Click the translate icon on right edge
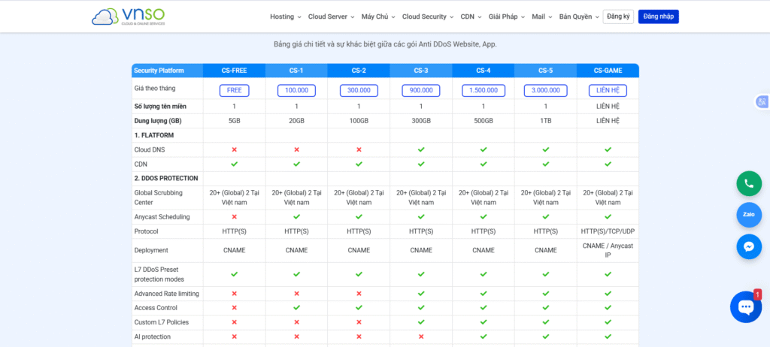 pos(762,102)
